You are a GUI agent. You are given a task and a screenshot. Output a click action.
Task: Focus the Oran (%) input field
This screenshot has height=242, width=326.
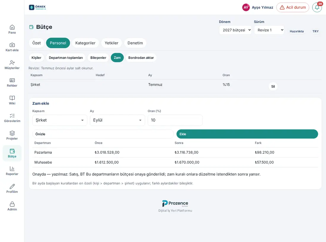(175, 120)
